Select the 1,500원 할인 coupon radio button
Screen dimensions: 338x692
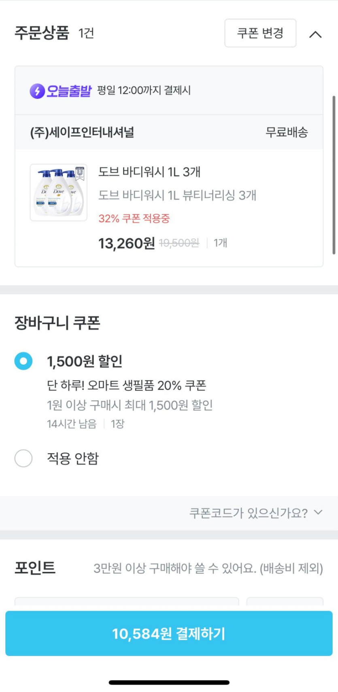pyautogui.click(x=23, y=361)
